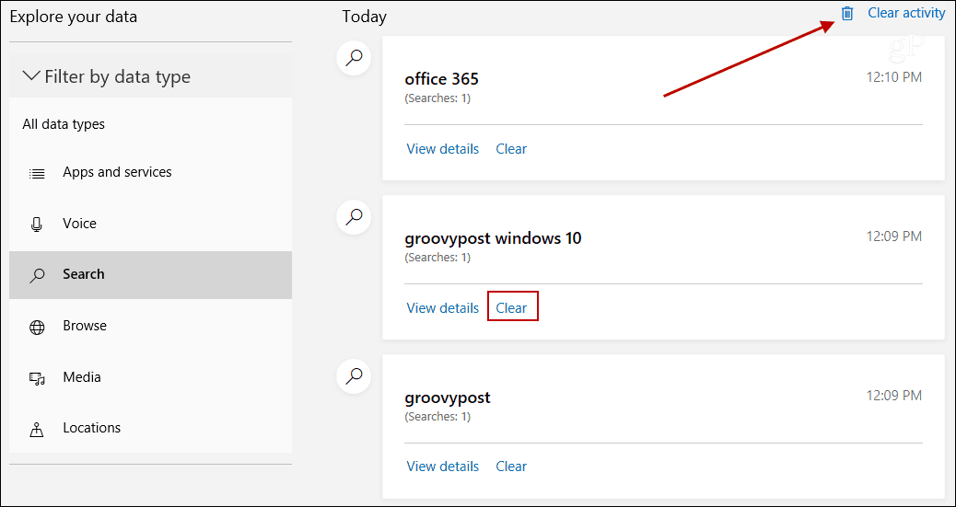Clear the groovypost windows 10 entry
Image resolution: width=956 pixels, height=507 pixels.
tap(511, 307)
